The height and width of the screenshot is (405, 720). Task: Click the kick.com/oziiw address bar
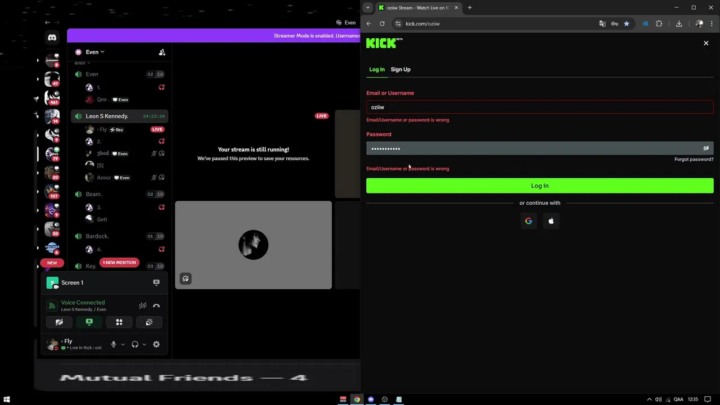(x=495, y=24)
